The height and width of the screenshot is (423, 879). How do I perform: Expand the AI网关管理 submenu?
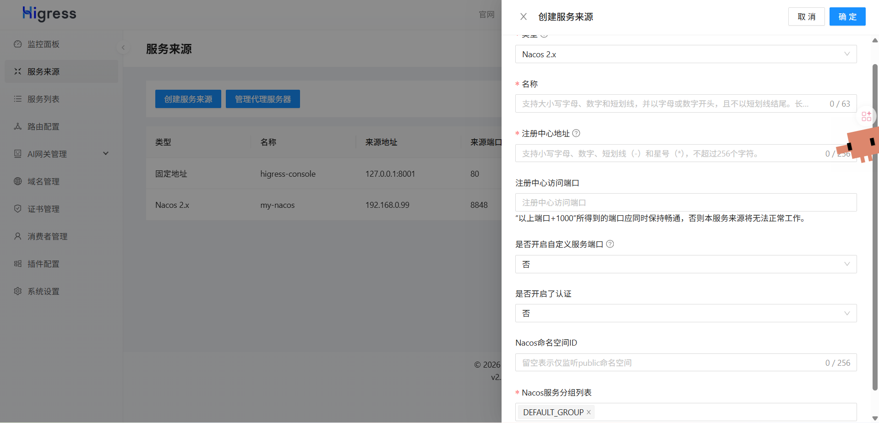(61, 154)
